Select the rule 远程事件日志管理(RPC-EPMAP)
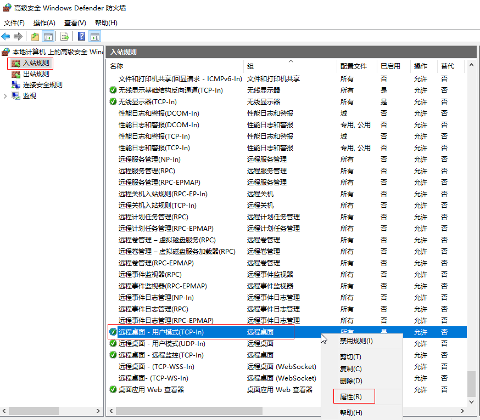Viewport: 480px width, 420px height. (x=166, y=321)
